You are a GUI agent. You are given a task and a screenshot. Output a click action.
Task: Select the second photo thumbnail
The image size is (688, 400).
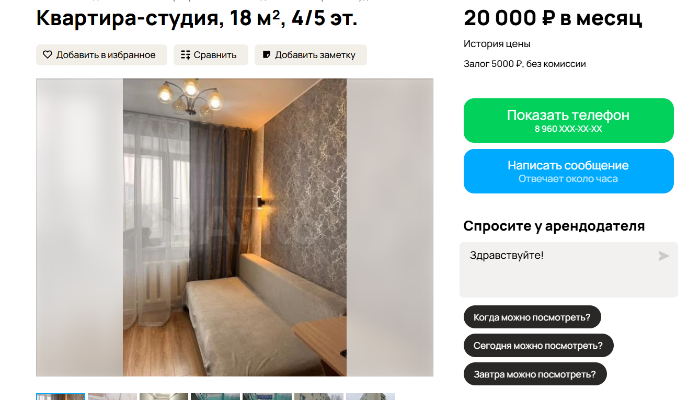tap(112, 397)
